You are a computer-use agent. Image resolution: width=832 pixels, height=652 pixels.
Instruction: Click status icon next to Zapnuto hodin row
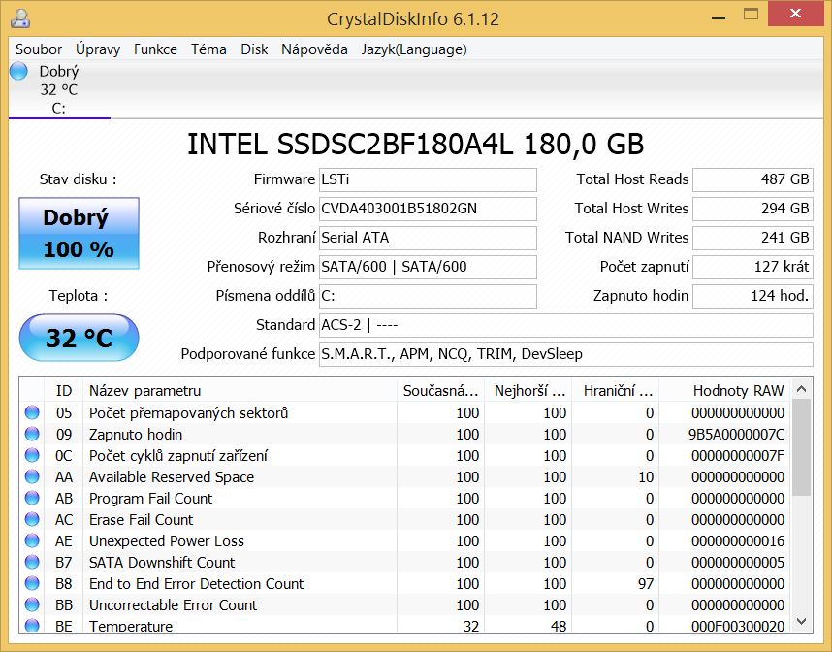[x=33, y=435]
